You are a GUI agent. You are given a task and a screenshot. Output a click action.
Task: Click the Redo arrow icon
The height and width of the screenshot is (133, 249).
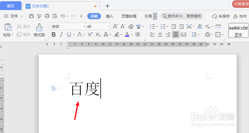73,16
